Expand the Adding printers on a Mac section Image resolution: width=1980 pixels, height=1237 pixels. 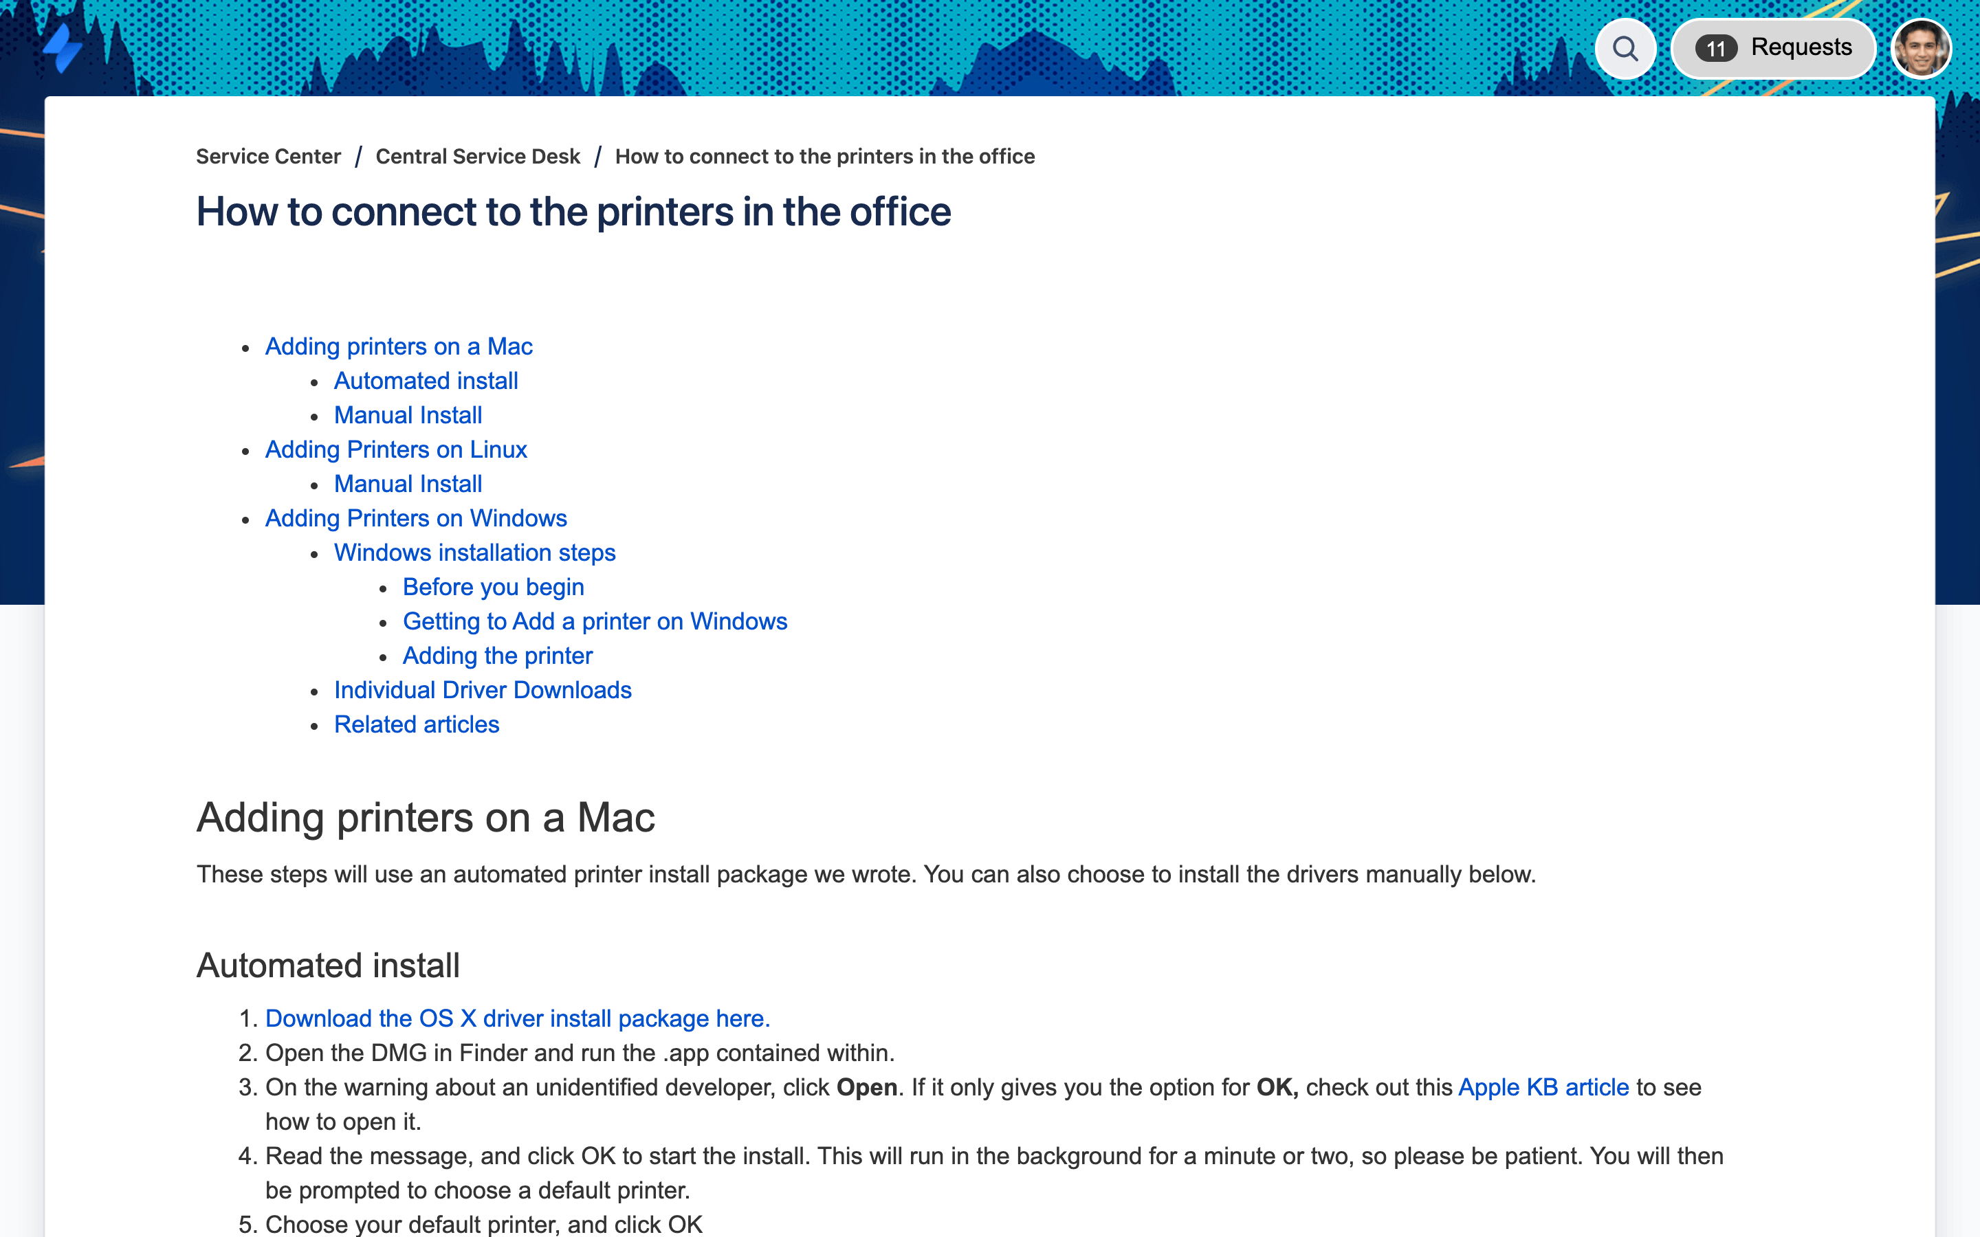point(399,345)
